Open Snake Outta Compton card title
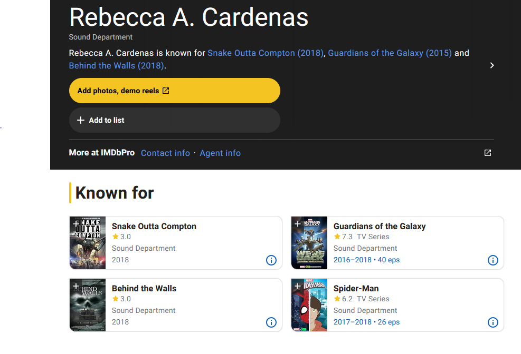 [x=154, y=227]
